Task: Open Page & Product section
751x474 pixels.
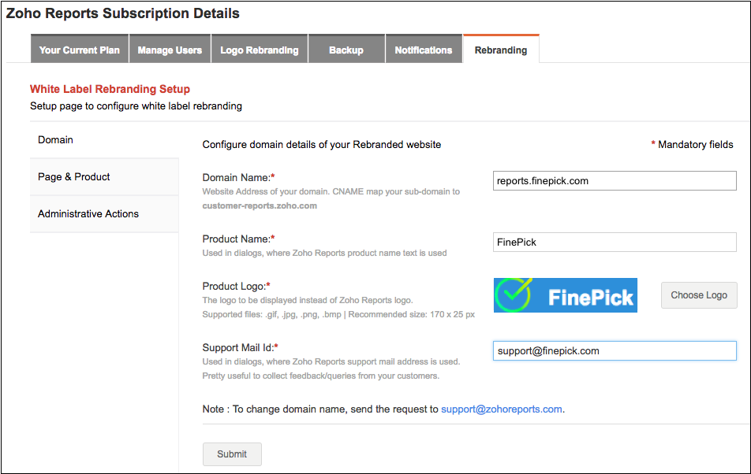Action: tap(74, 176)
